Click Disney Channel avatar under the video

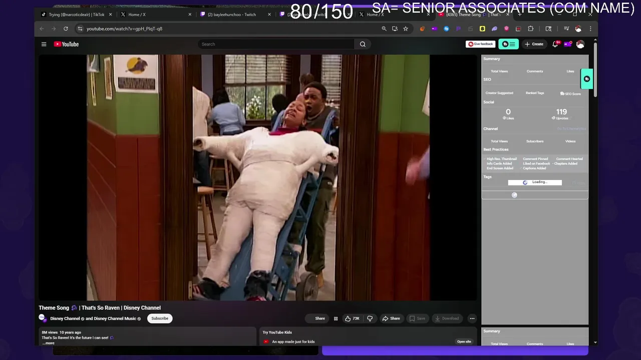click(42, 318)
